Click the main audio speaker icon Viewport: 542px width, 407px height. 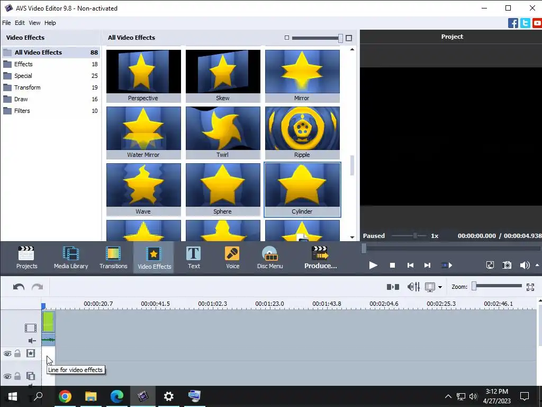tap(32, 341)
